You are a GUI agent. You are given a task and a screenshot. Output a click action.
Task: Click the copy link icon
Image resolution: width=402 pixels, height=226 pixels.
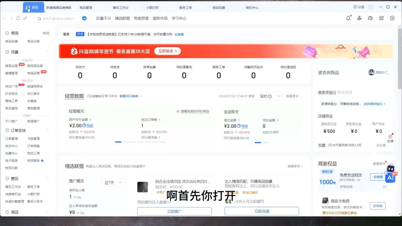pos(25,18)
